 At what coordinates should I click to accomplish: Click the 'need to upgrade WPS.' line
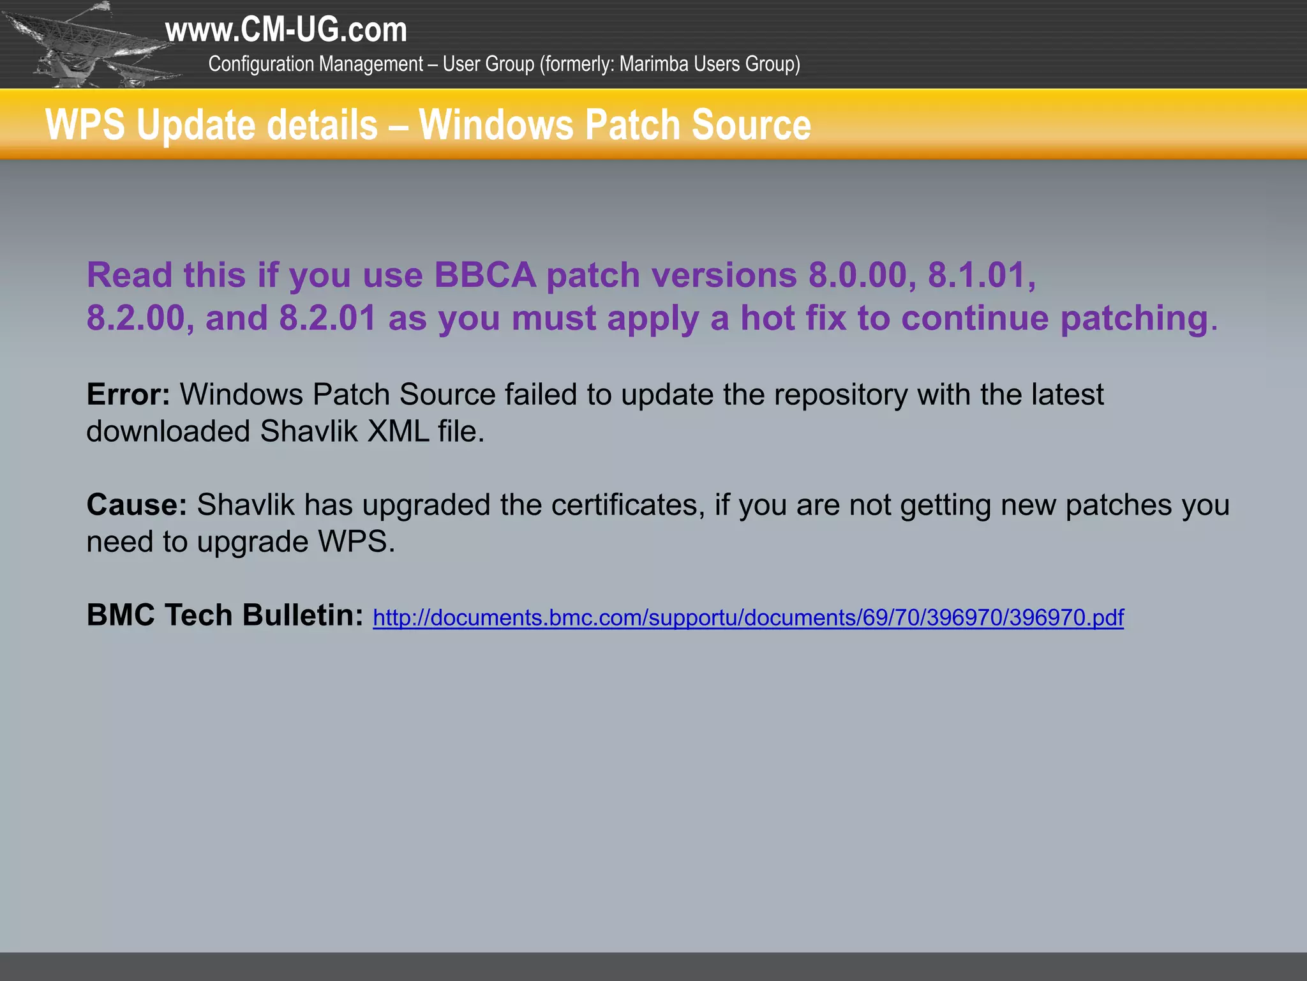(x=241, y=542)
